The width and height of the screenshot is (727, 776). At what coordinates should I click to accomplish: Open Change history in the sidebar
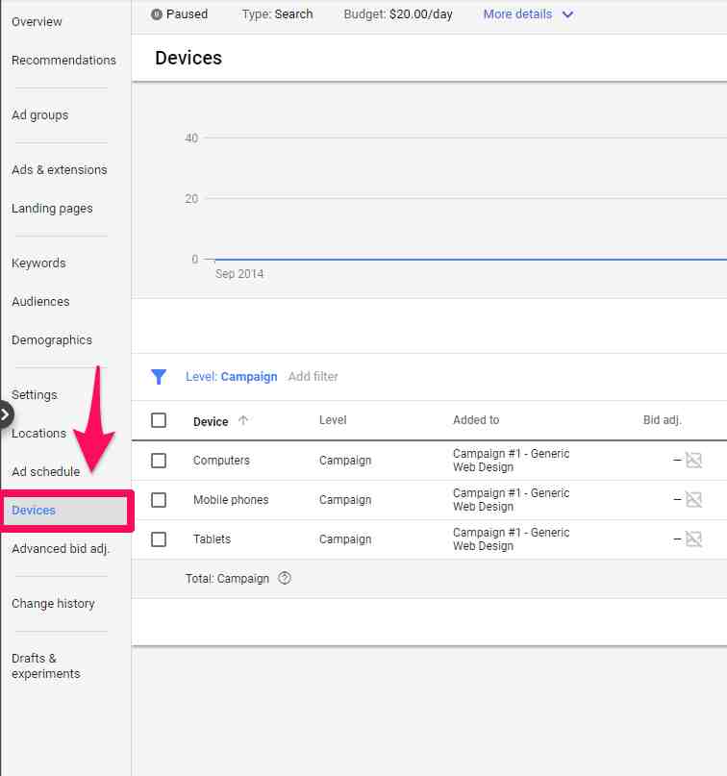point(53,604)
